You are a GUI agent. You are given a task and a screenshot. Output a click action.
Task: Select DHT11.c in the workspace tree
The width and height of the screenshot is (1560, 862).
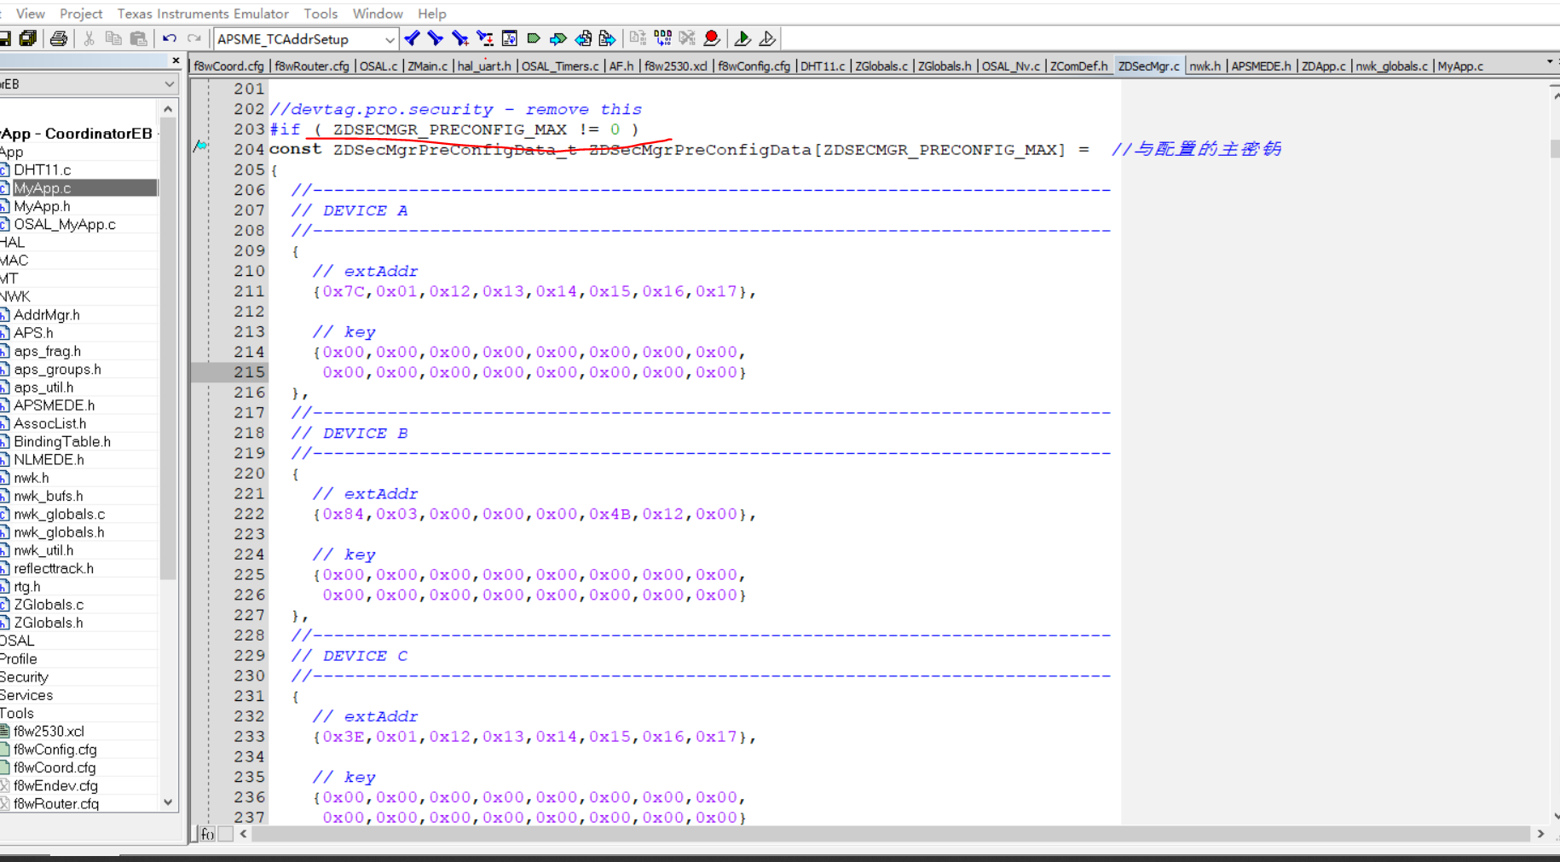42,170
